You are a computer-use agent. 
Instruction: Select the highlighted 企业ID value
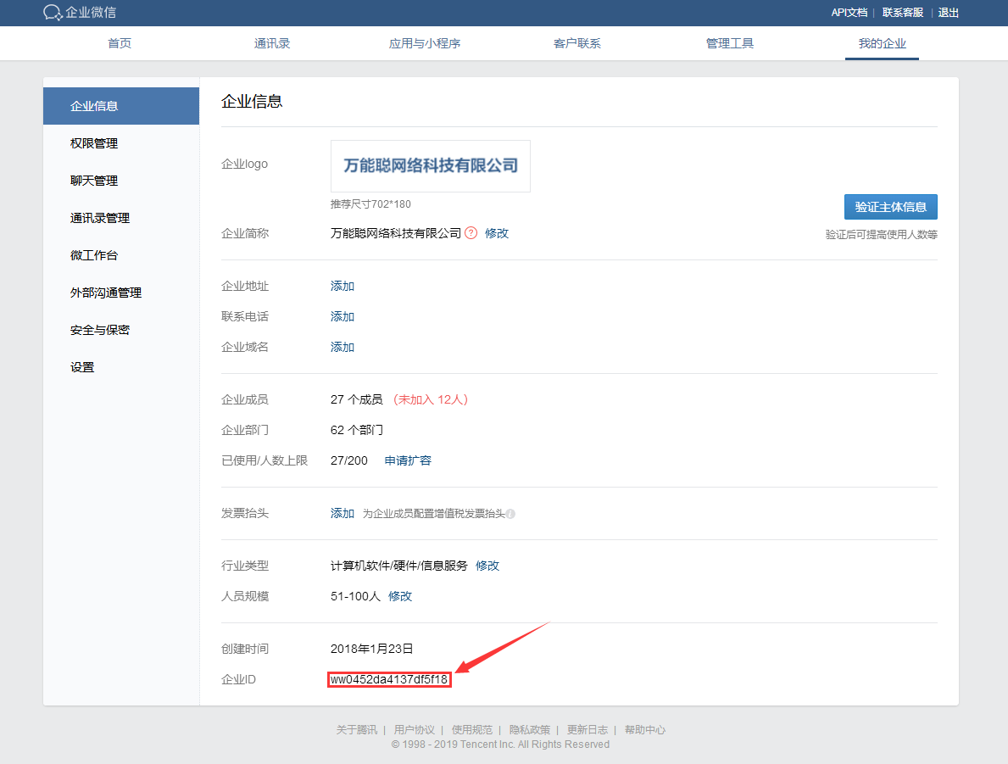coord(389,678)
